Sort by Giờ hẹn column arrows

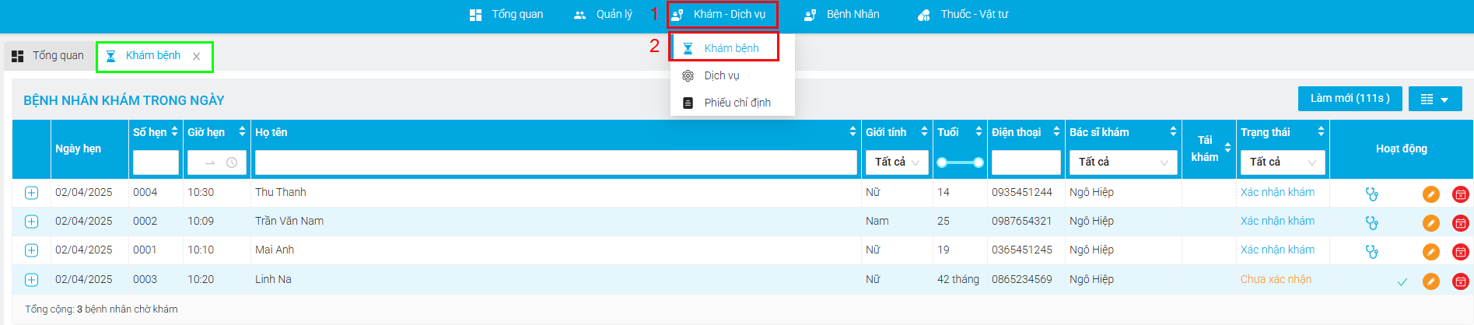(242, 132)
